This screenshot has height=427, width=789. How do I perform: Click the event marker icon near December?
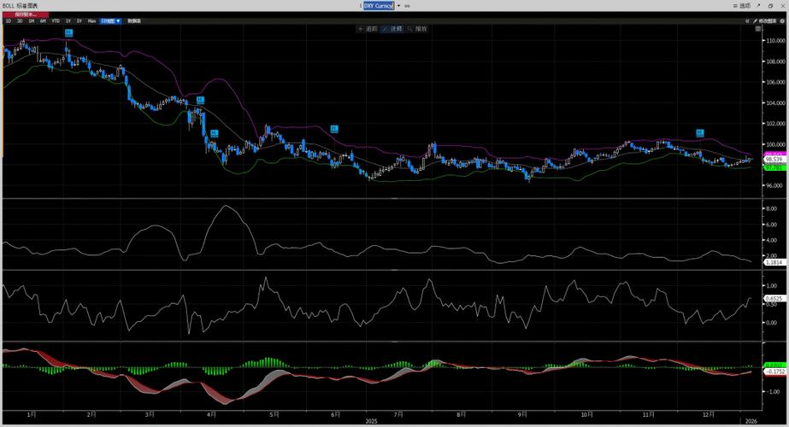(699, 132)
